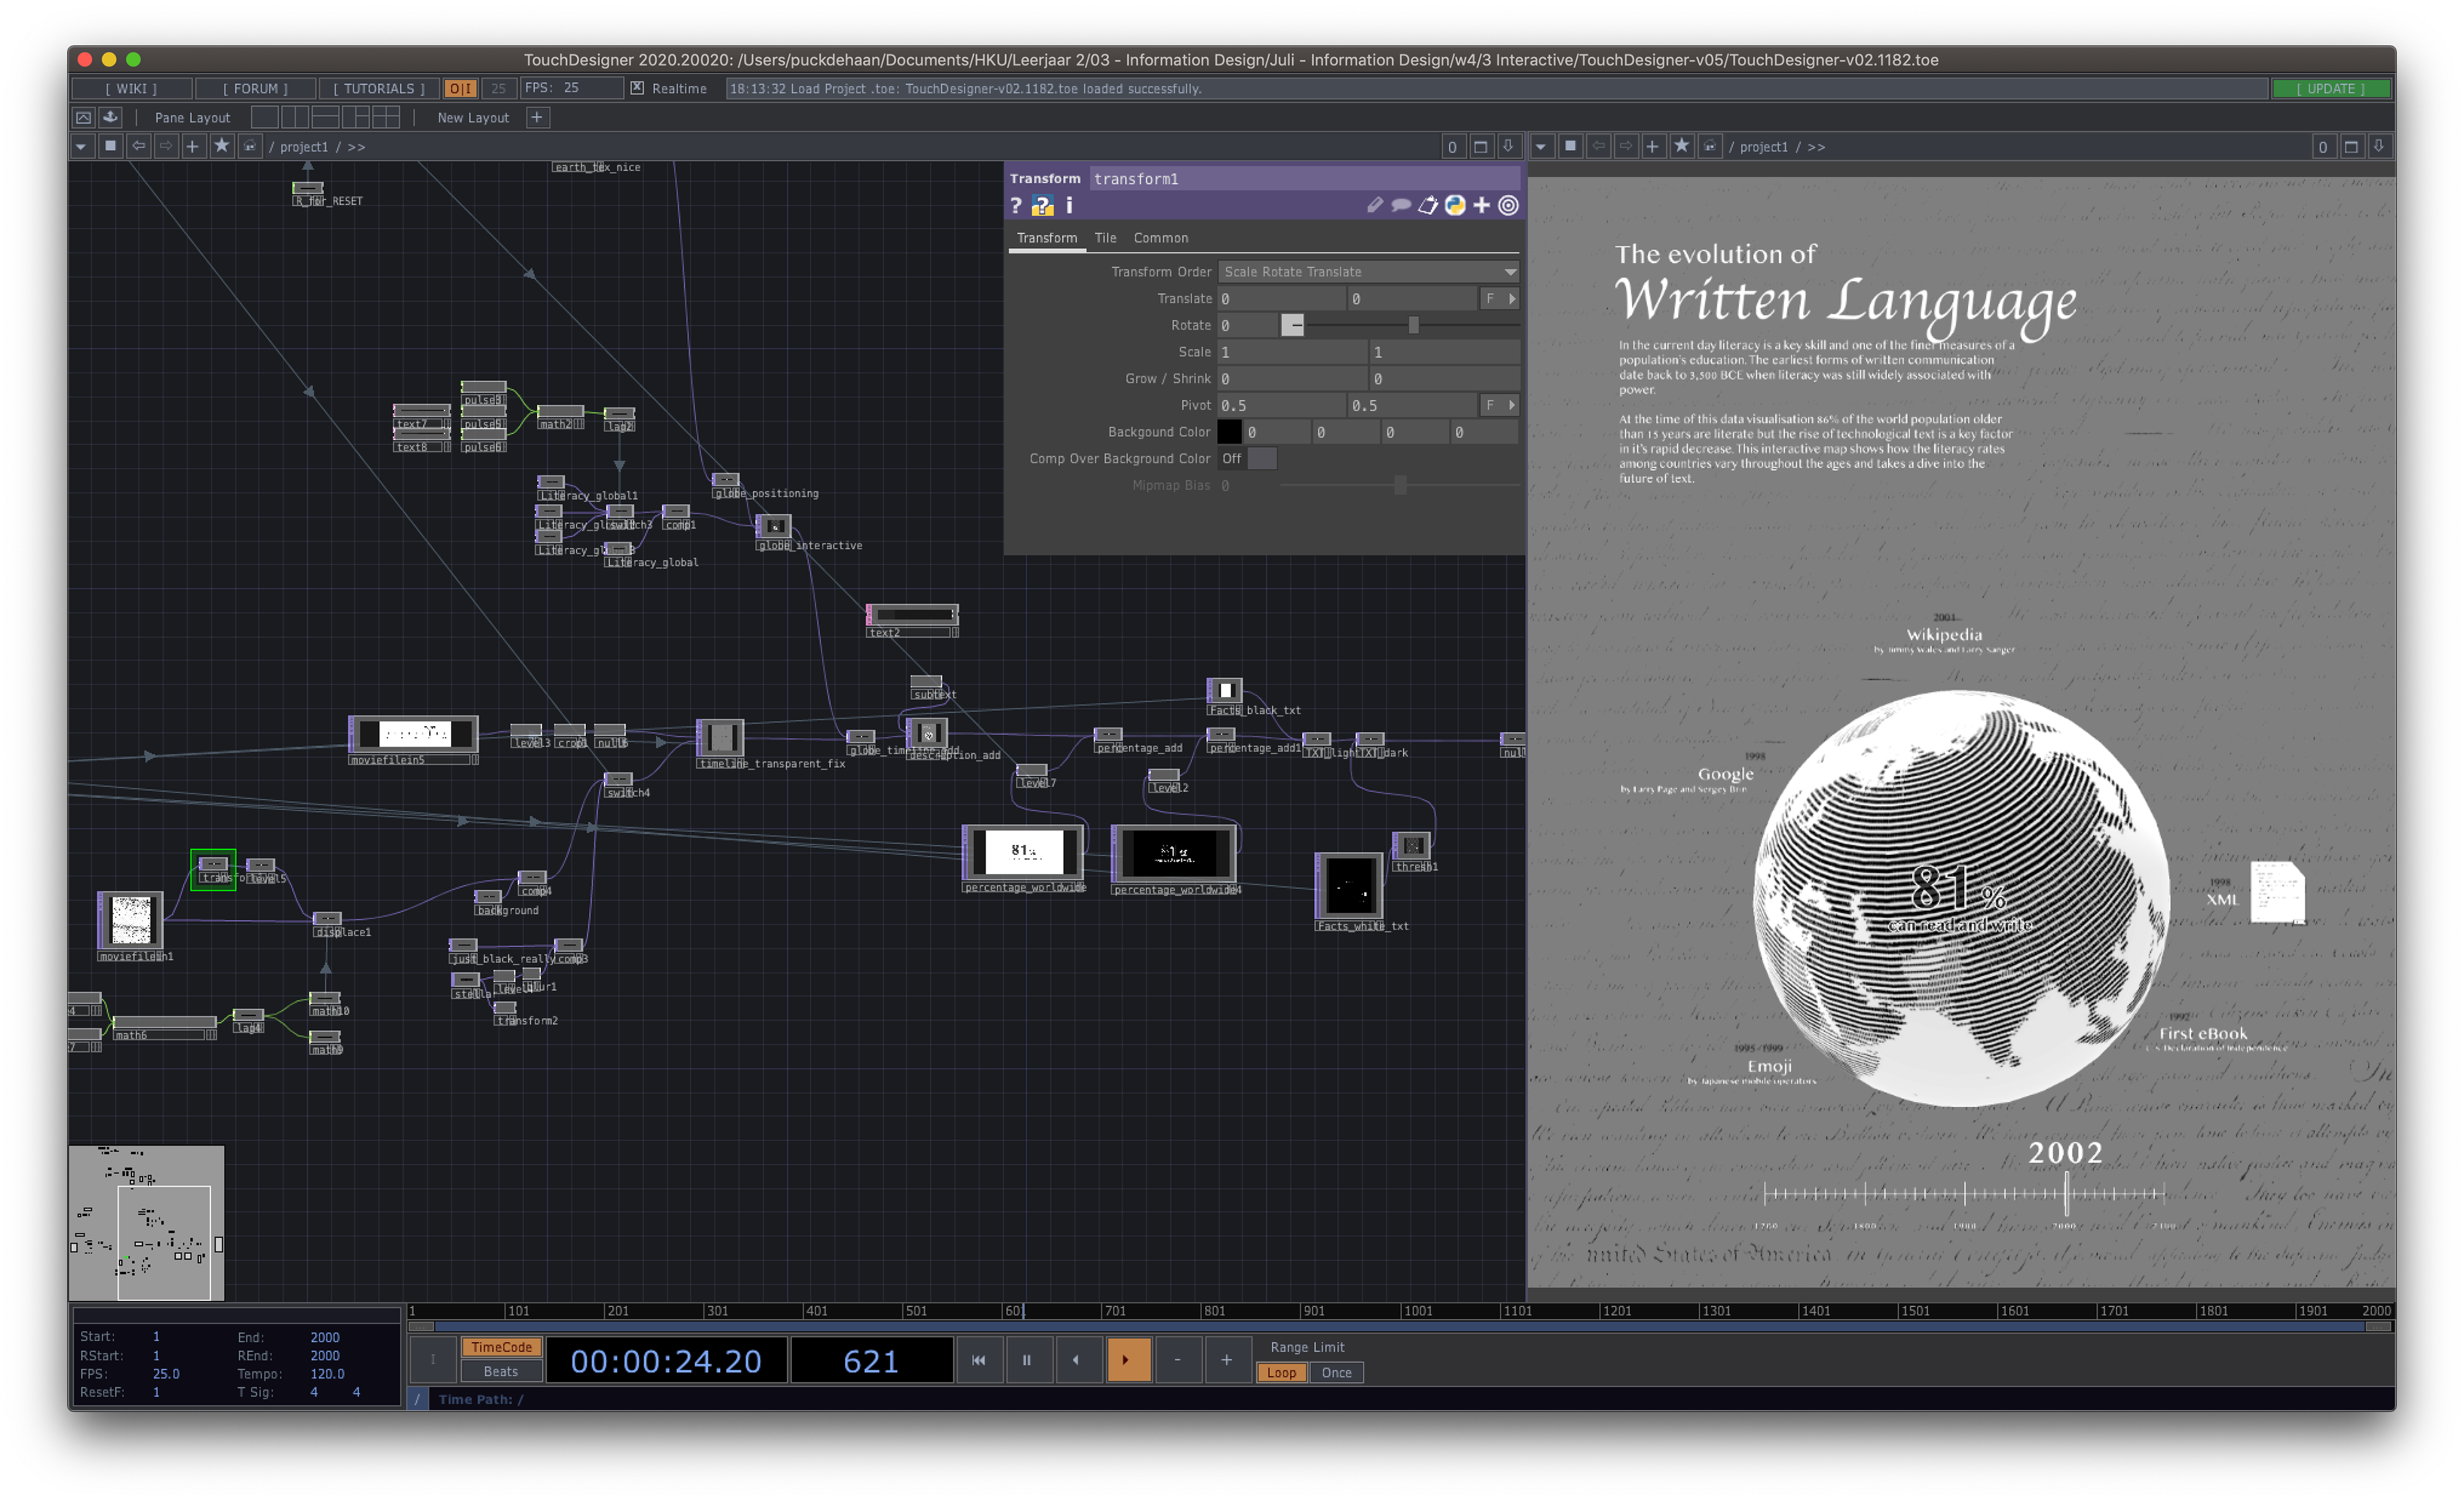Open Background Color black swatch

point(1229,432)
